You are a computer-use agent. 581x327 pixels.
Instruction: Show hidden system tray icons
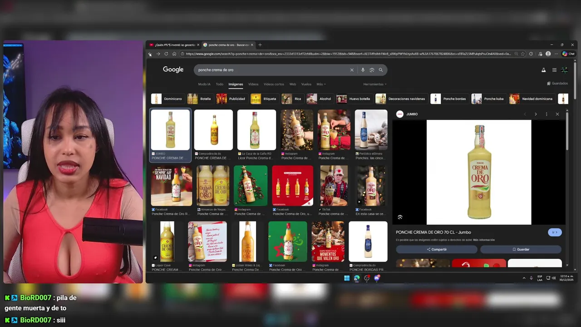click(524, 278)
